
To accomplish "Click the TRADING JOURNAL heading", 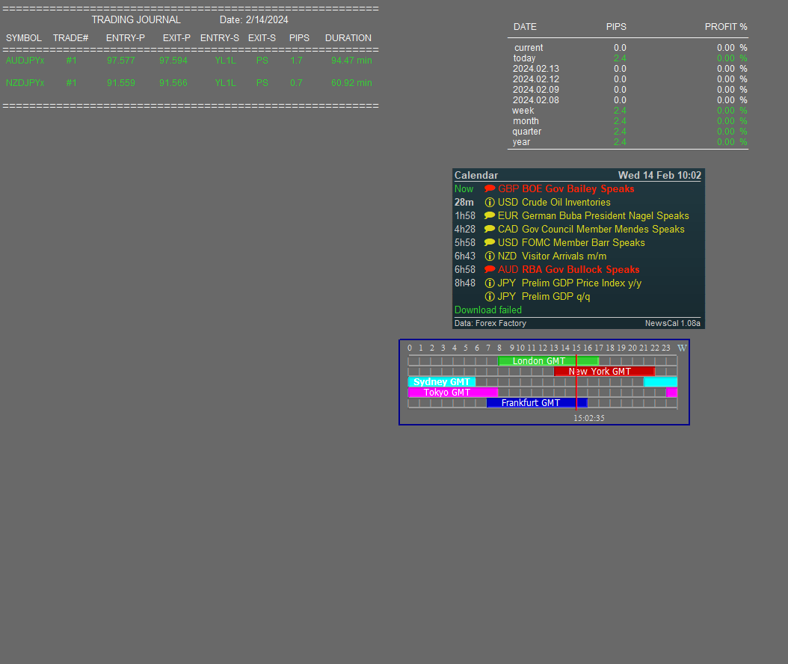I will [x=135, y=19].
